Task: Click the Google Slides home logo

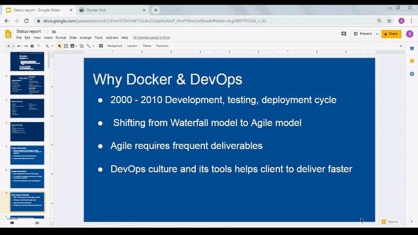Action: (8, 34)
